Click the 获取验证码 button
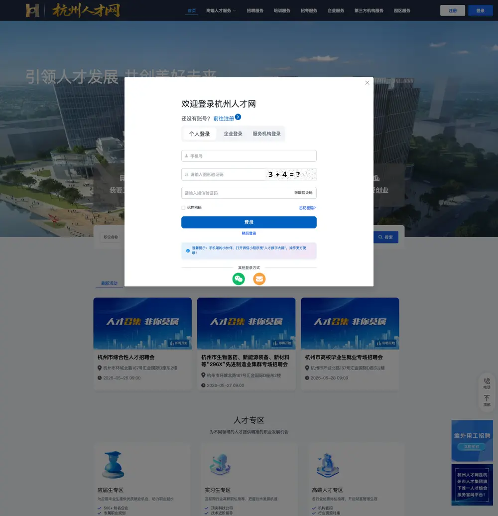 point(303,193)
